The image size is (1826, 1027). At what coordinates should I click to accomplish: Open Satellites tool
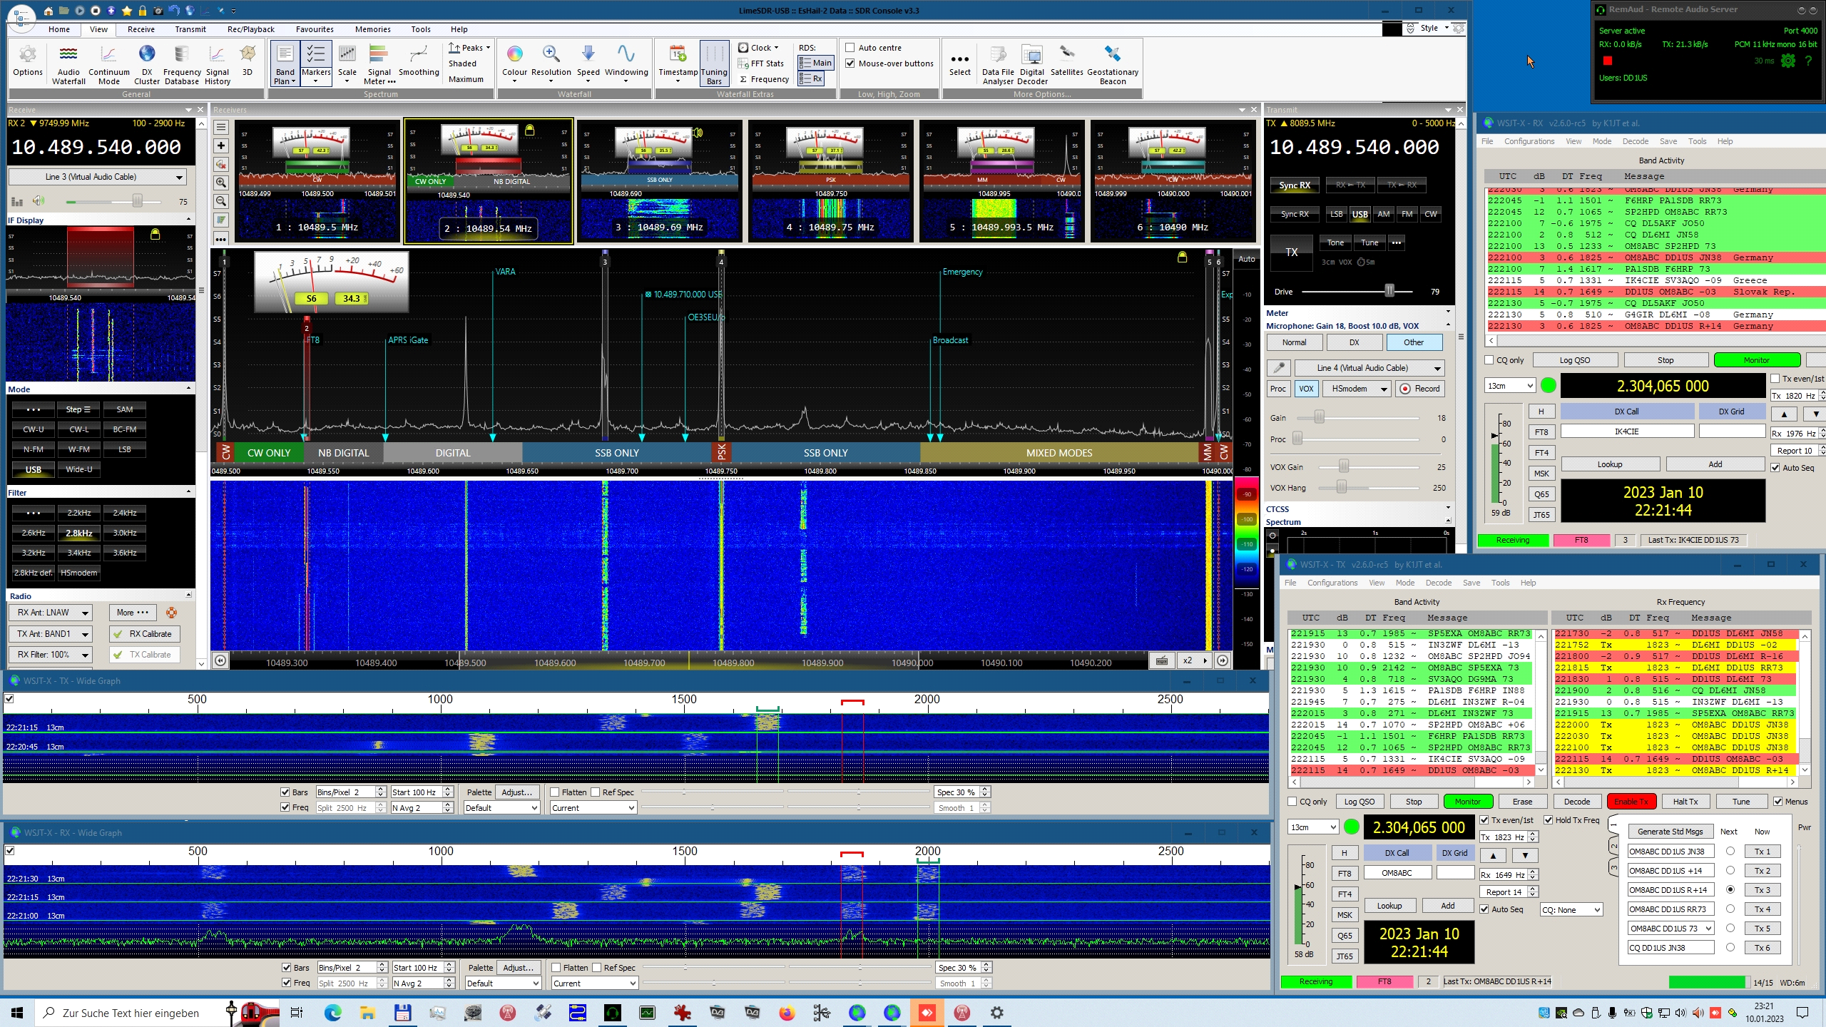click(x=1066, y=61)
